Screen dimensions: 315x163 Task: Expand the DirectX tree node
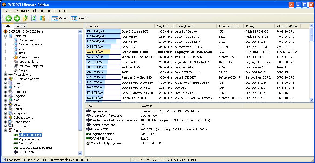[x=6, y=105]
